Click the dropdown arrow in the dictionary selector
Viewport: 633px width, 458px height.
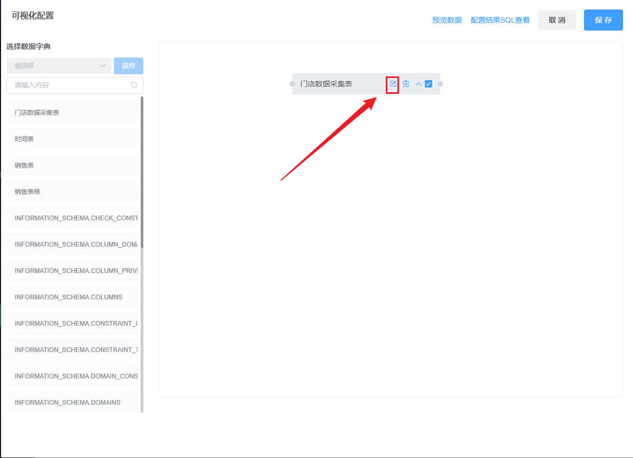tap(102, 66)
